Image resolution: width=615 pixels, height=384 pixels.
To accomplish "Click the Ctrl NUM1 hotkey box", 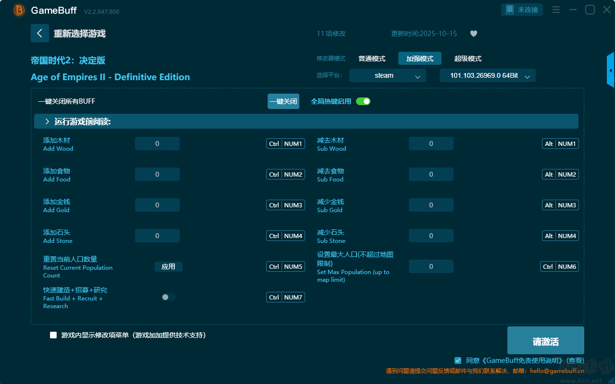I will (285, 144).
